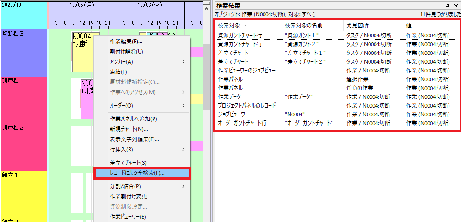Toggle auto-hide pin on search results panel

coord(448,6)
